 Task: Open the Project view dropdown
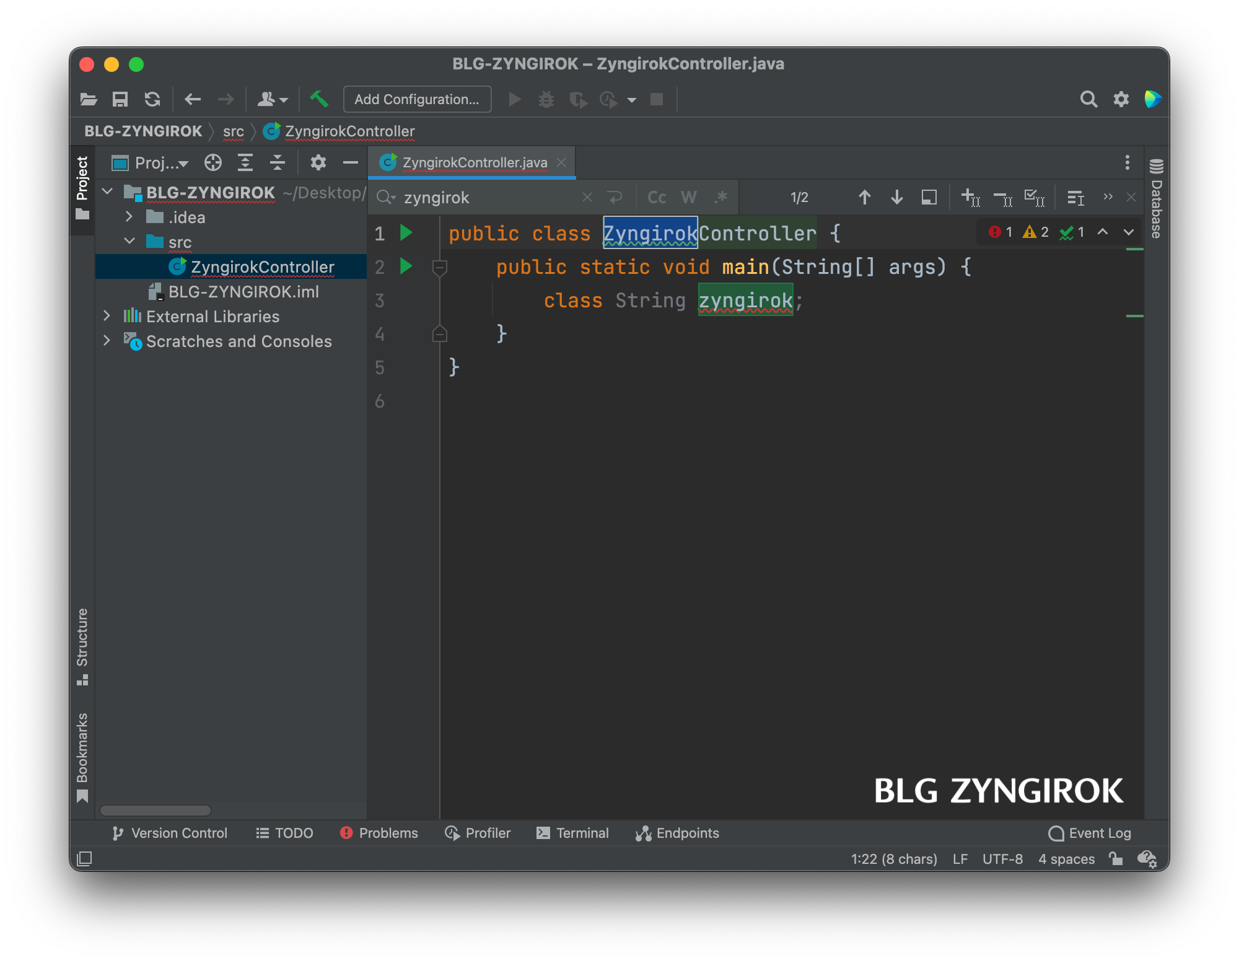pos(161,163)
